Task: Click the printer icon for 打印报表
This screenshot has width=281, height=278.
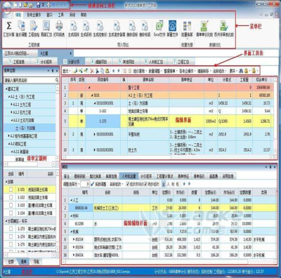Action: pyautogui.click(x=59, y=26)
